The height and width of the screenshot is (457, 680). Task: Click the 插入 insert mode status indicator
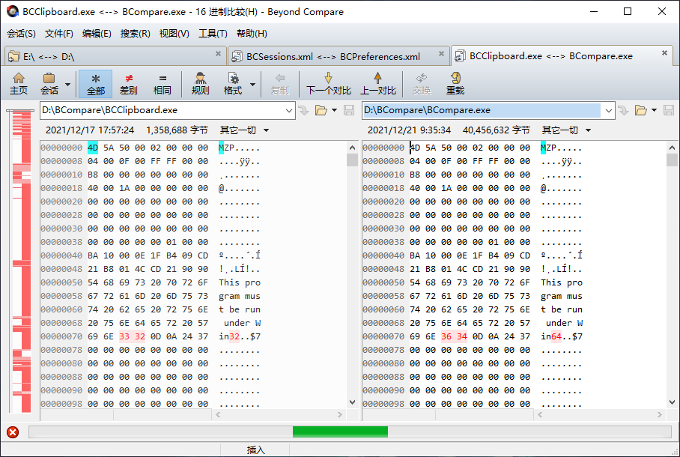pyautogui.click(x=255, y=450)
